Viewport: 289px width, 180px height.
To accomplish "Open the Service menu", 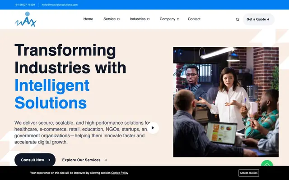I will tap(109, 19).
